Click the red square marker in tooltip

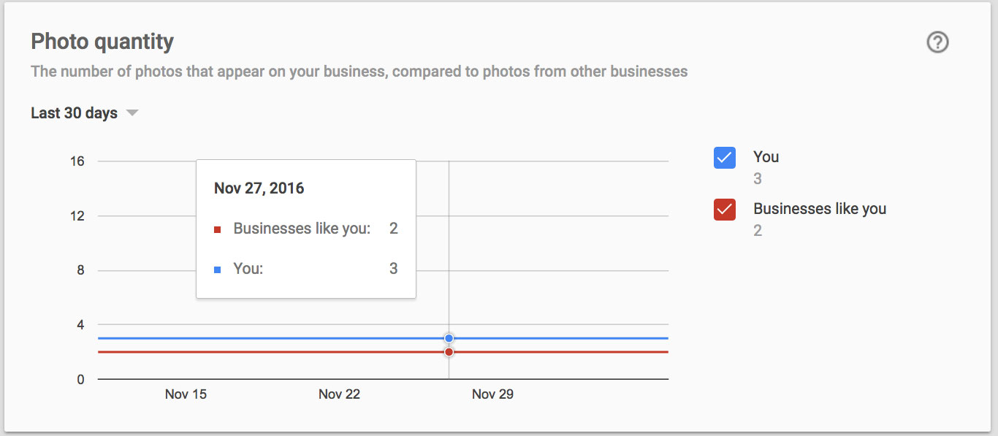tap(217, 230)
